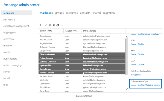Screen dimensions: 164x101
Task: Select the Oscar Banda mailbox row
Action: [x=82, y=84]
